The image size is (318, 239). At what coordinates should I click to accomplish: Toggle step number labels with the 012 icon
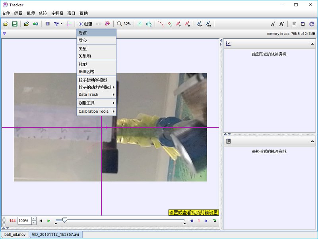point(149,23)
